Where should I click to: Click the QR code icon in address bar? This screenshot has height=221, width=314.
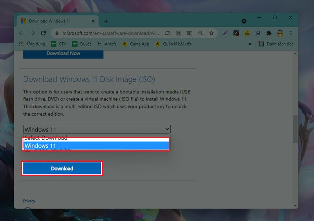[179, 33]
